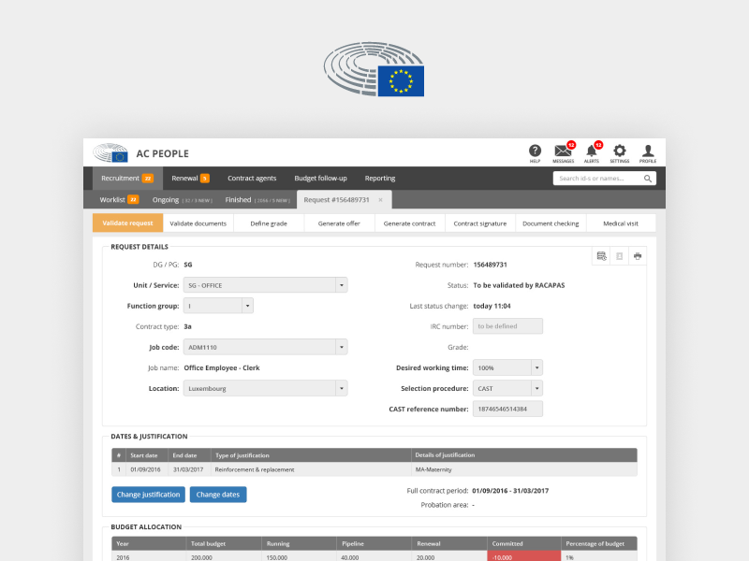The width and height of the screenshot is (749, 561).
Task: Expand the Function group dropdown
Action: (247, 306)
